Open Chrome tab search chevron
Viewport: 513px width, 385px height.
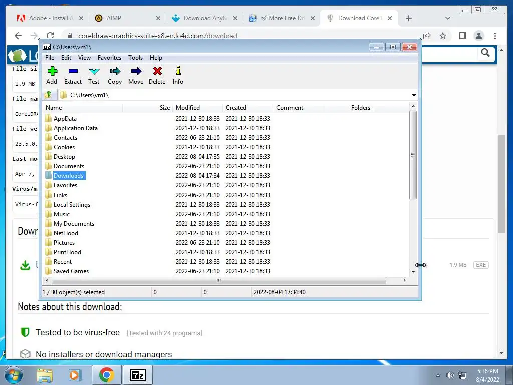click(448, 18)
